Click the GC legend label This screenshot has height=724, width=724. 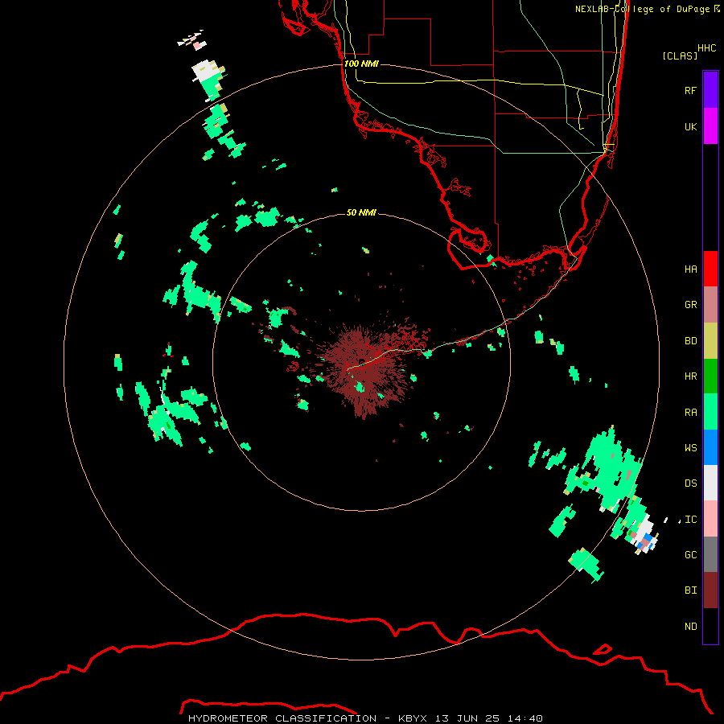tap(690, 555)
